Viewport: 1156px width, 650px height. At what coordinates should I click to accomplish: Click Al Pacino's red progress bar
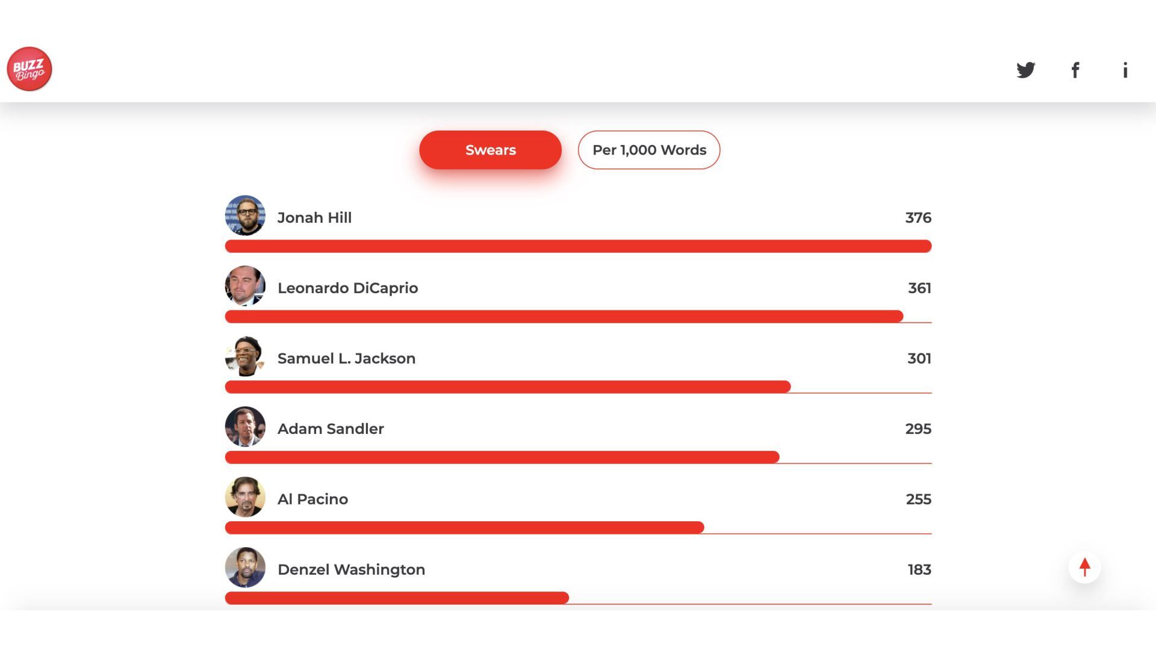[x=464, y=528]
